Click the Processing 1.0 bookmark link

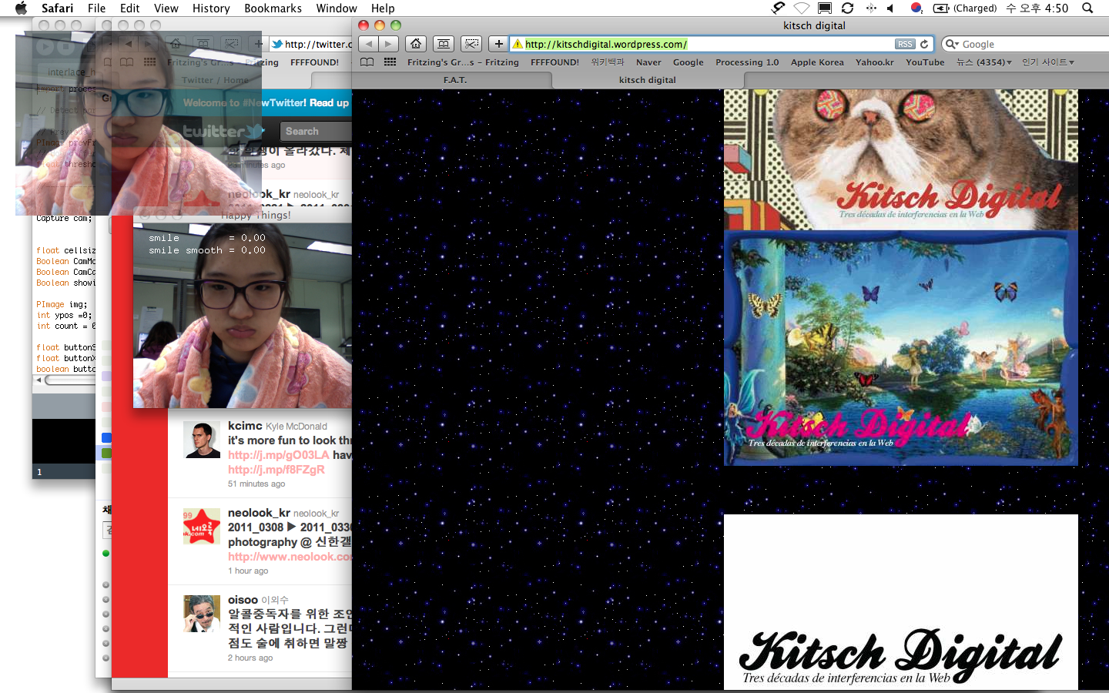click(x=746, y=62)
